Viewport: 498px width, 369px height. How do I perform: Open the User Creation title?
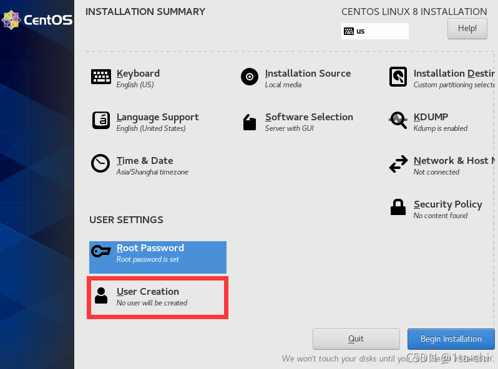point(148,291)
